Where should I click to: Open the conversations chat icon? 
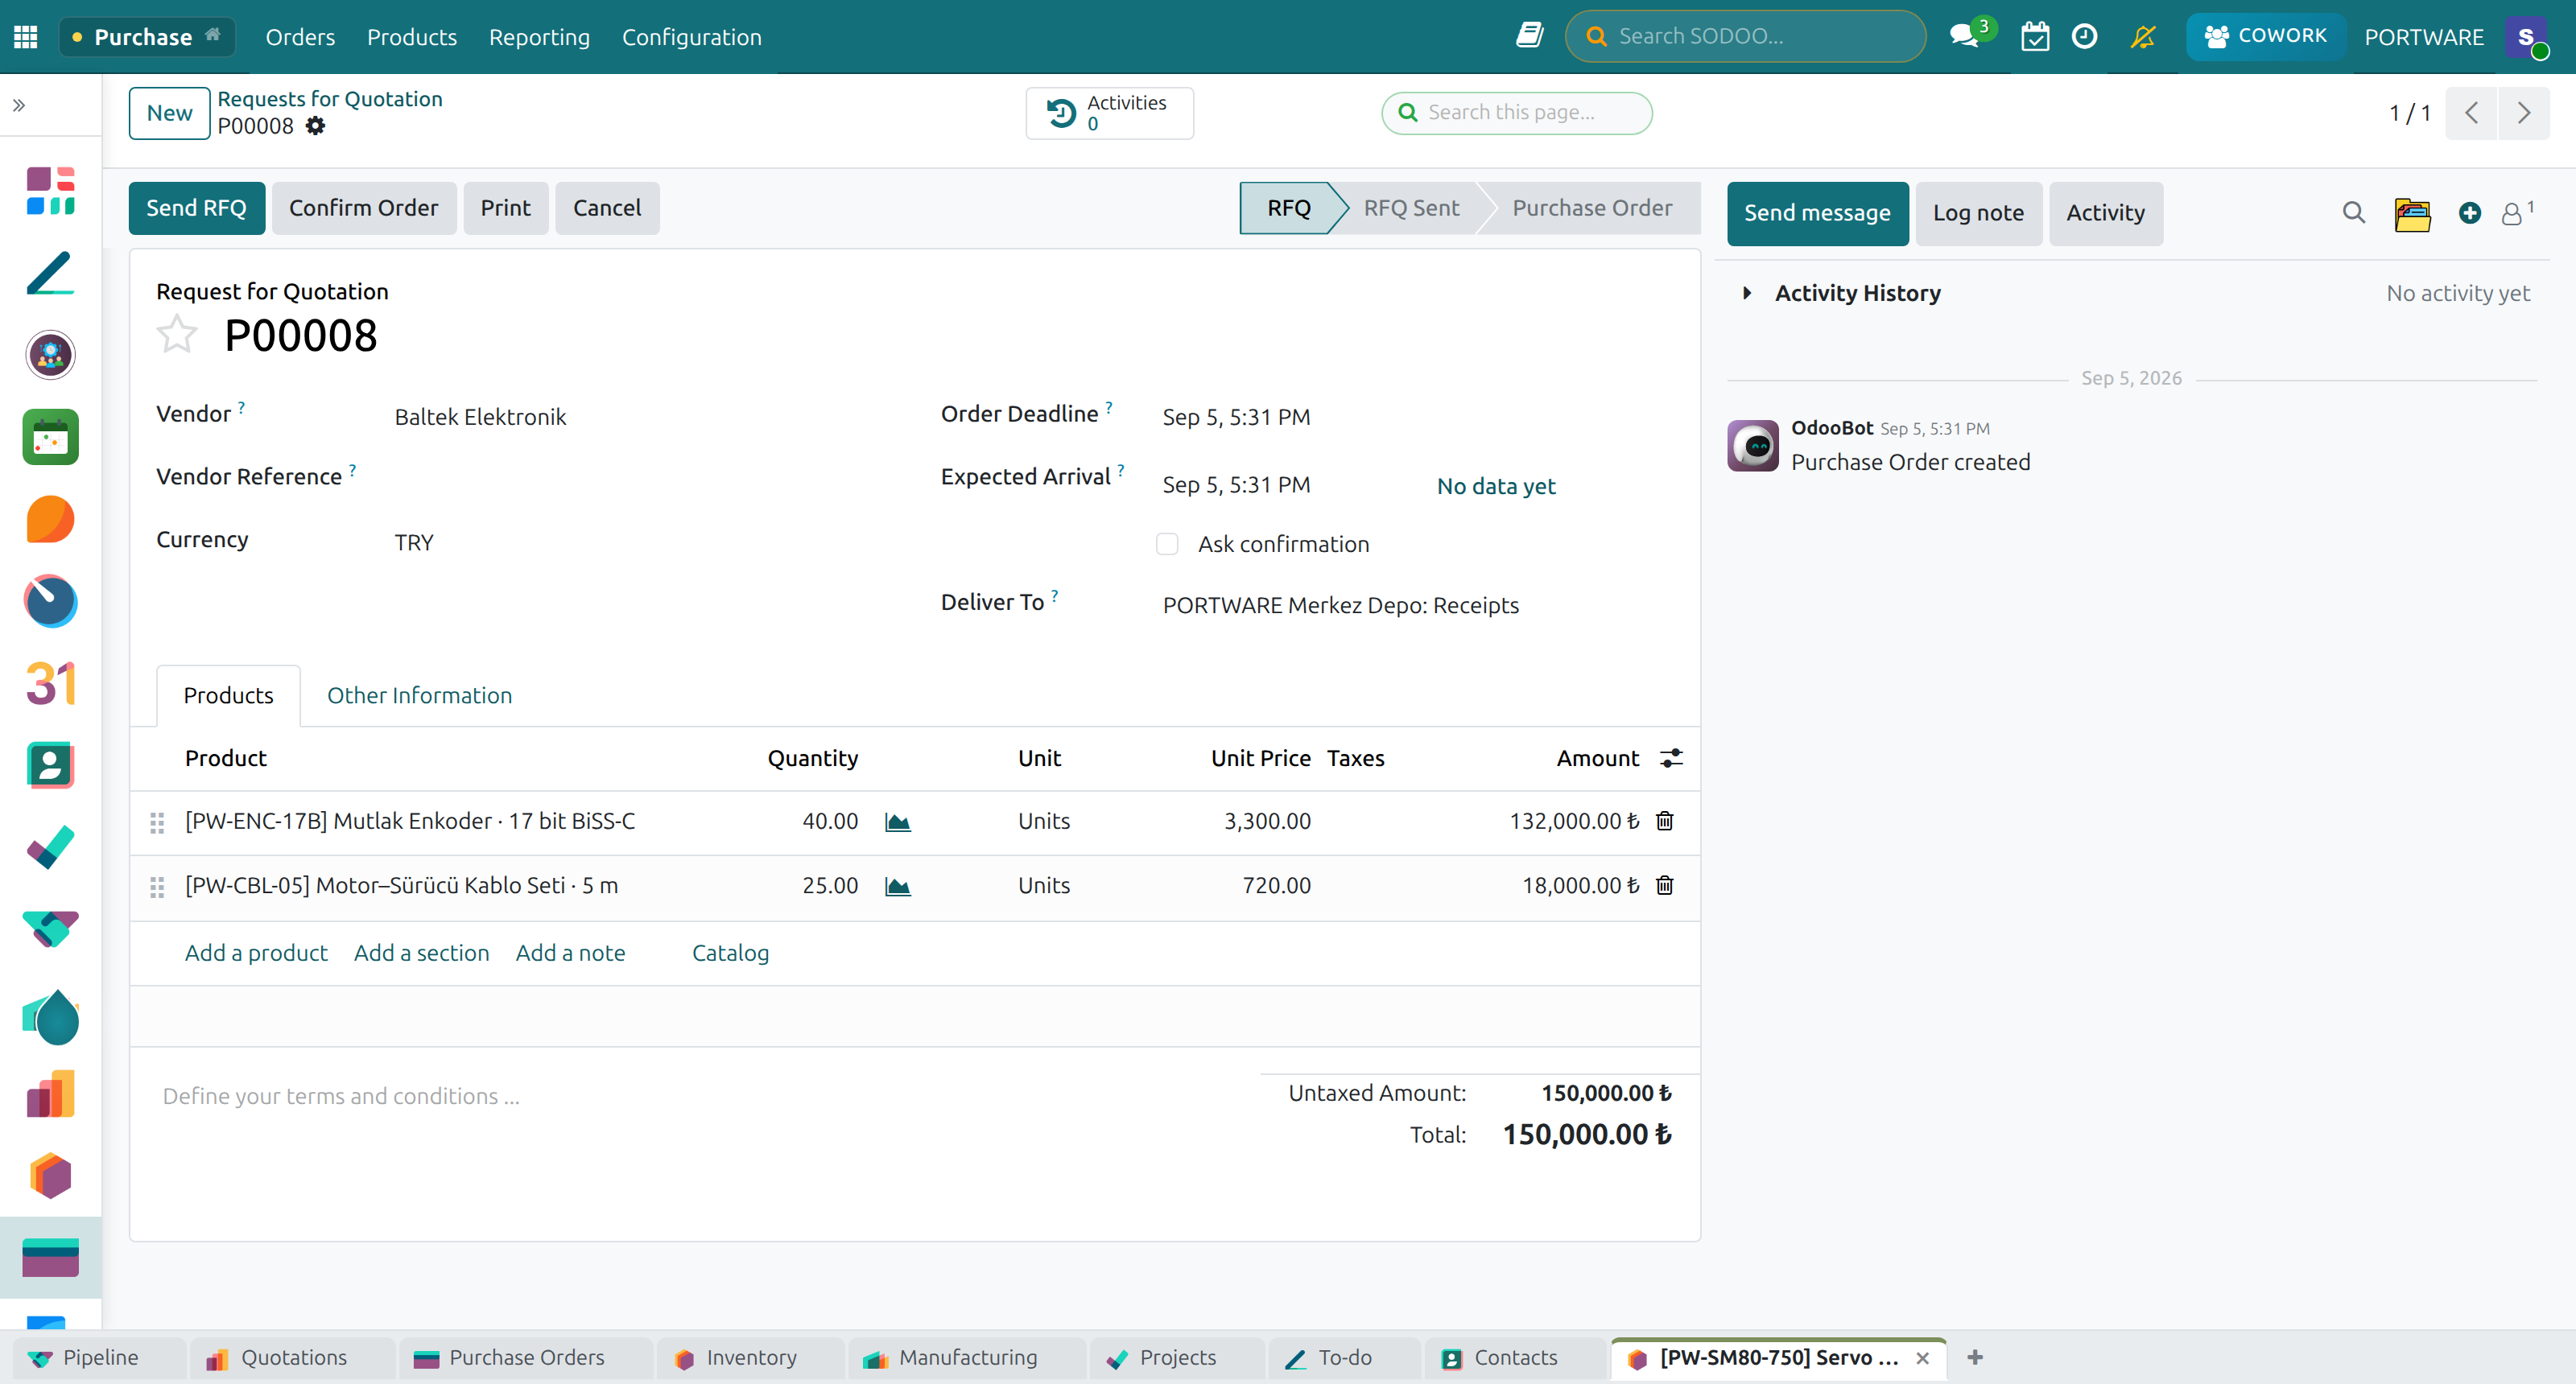(1964, 37)
